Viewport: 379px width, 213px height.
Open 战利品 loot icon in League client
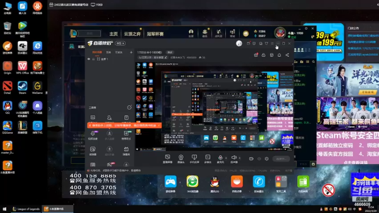(x=218, y=33)
